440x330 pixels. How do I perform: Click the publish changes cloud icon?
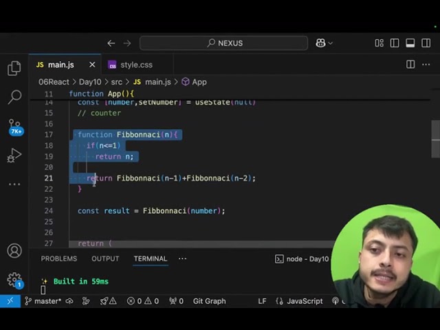pos(69,301)
